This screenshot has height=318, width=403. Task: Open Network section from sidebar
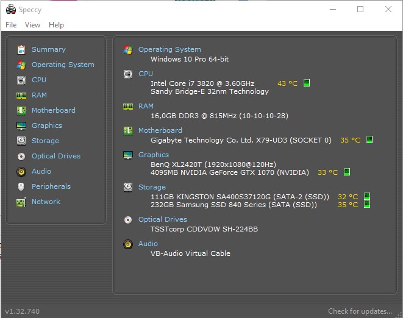point(46,202)
